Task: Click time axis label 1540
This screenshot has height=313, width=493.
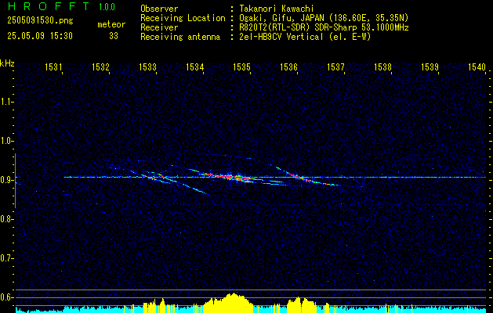Action: [477, 67]
